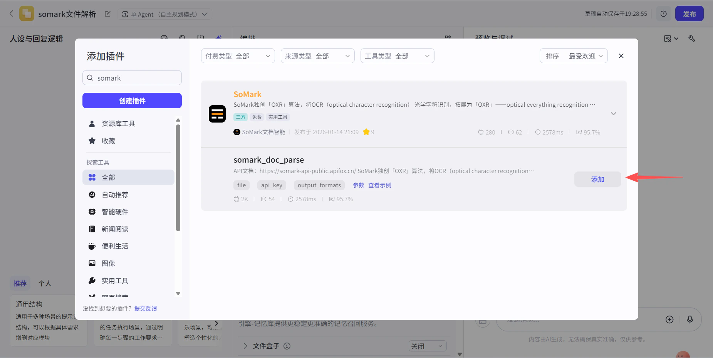
Task: Click the back arrow at top left
Action: (11, 13)
